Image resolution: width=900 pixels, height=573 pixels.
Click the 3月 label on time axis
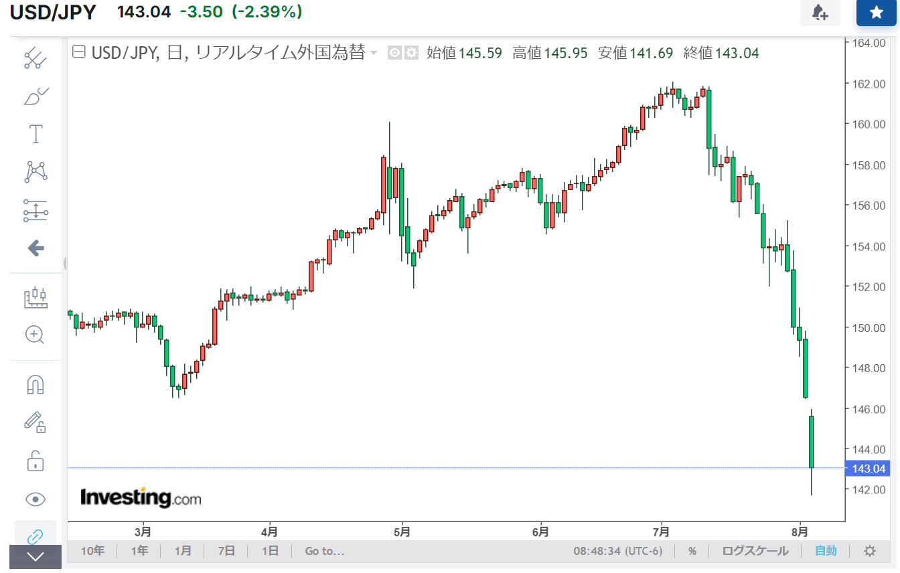point(143,532)
